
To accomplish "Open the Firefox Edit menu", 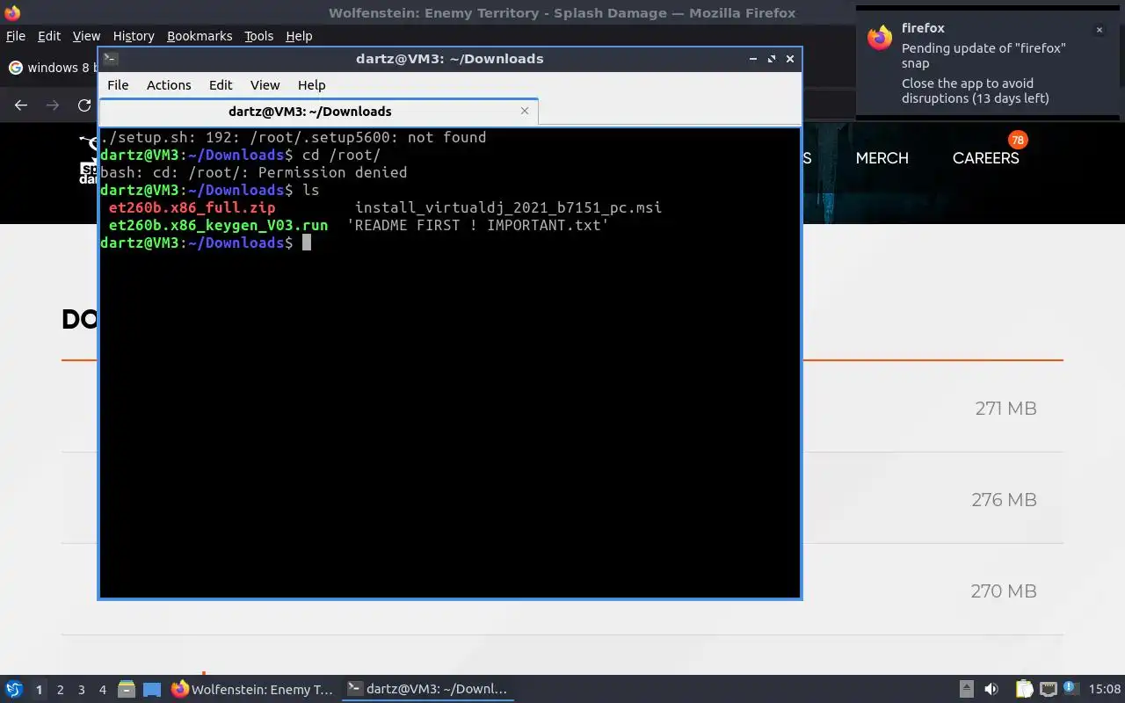I will coord(49,36).
